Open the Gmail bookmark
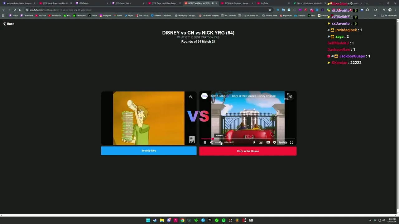 coord(118,16)
